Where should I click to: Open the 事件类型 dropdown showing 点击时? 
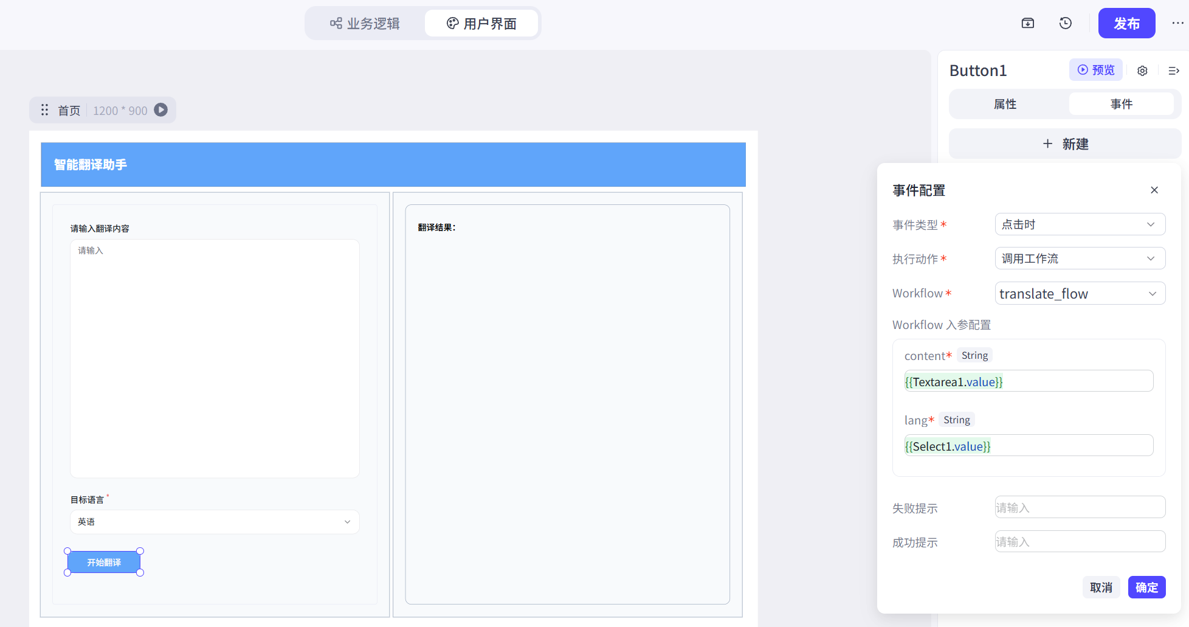click(1080, 224)
